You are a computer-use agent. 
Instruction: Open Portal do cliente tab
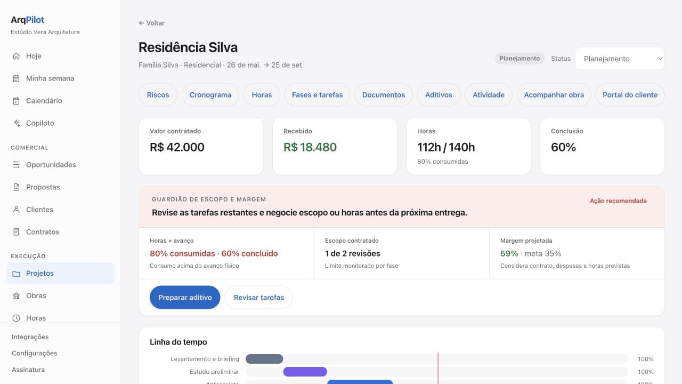[x=630, y=95]
